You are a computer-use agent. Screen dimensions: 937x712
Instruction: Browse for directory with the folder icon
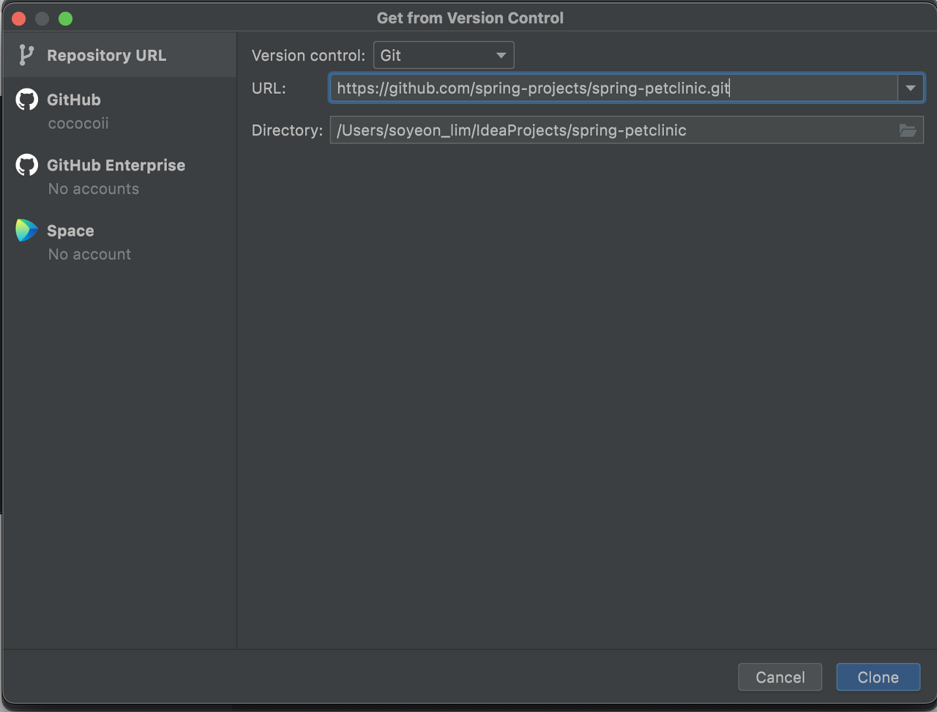(908, 130)
